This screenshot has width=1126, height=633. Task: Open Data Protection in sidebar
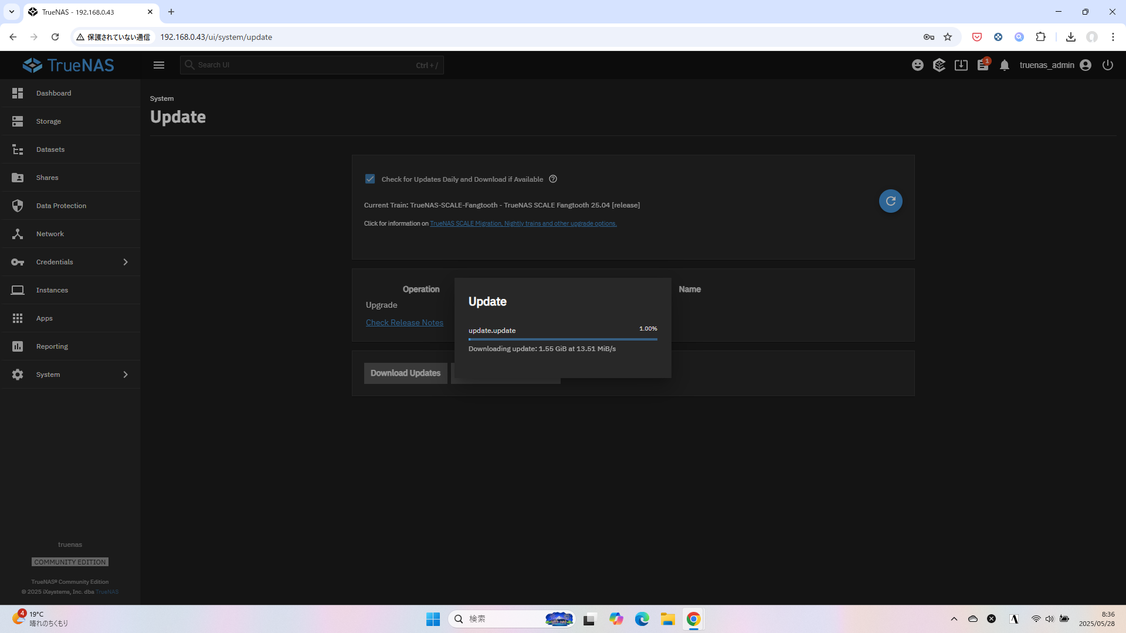click(70, 206)
